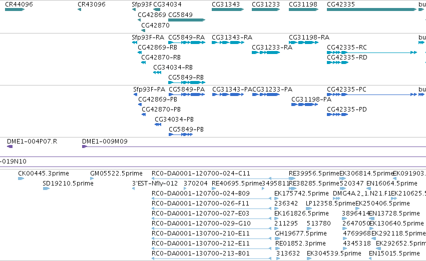Click the Sfp93F-PA protein label
The width and height of the screenshot is (426, 261).
(x=149, y=89)
